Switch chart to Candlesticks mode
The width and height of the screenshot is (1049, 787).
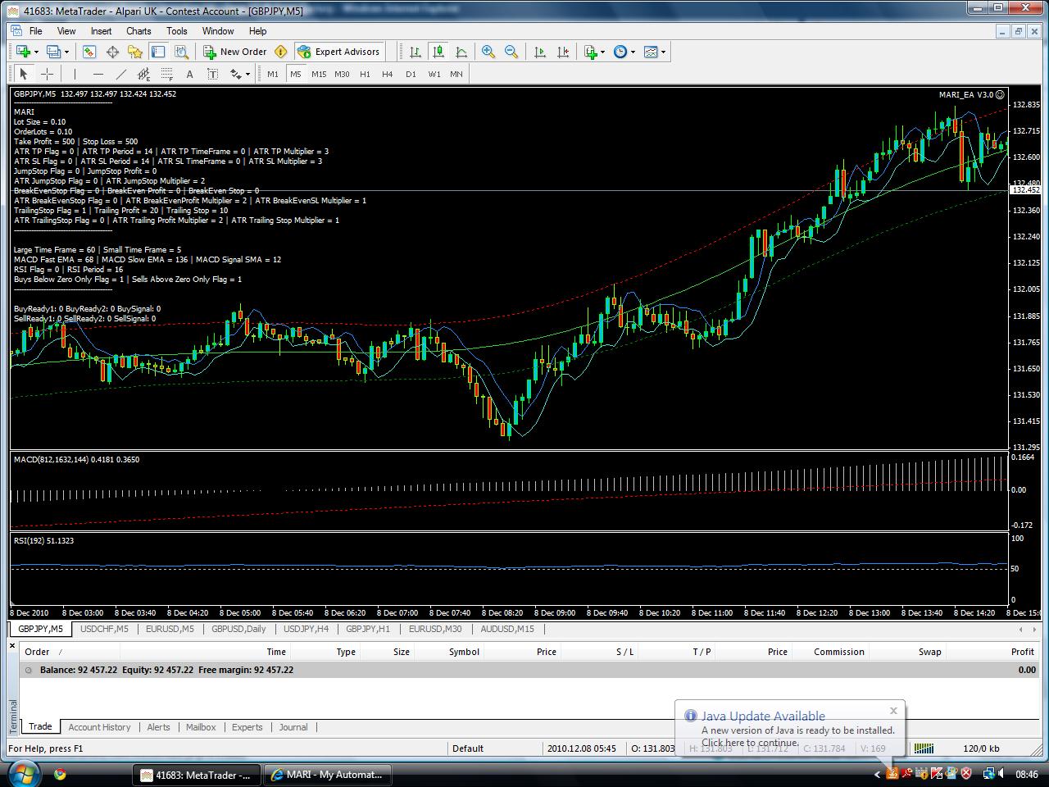click(x=438, y=52)
